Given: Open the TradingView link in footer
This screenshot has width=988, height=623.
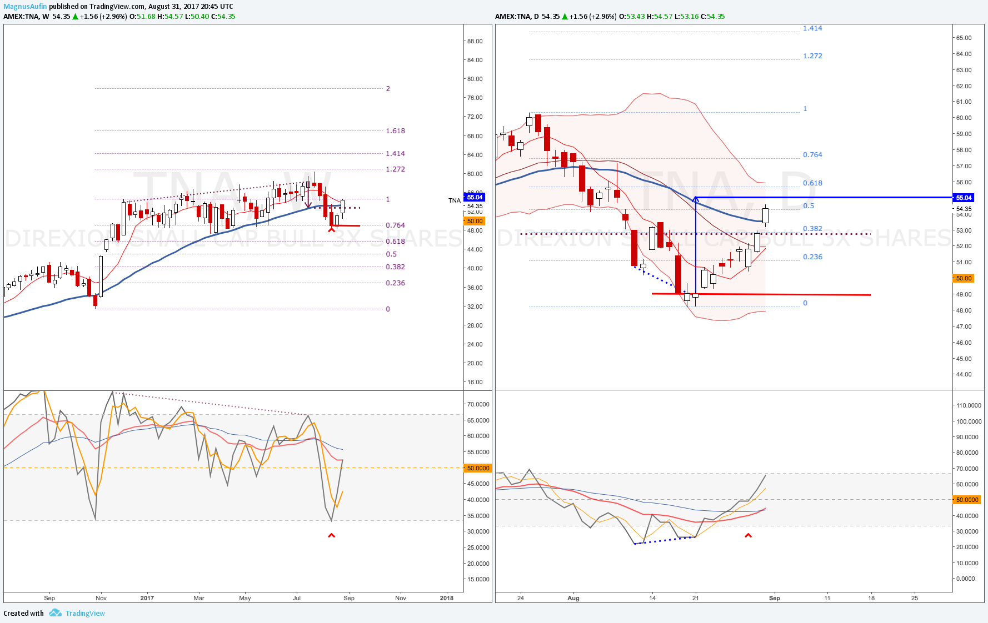Looking at the screenshot, I should point(85,613).
